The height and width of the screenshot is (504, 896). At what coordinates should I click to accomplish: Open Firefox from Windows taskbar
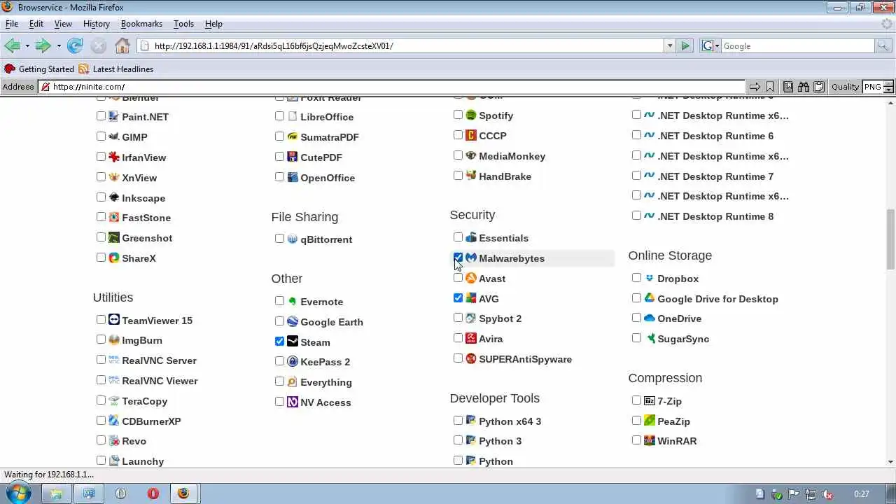coord(183,493)
